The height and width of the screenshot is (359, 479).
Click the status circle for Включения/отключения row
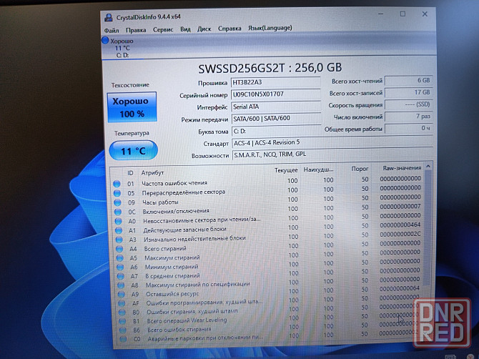[x=117, y=211]
